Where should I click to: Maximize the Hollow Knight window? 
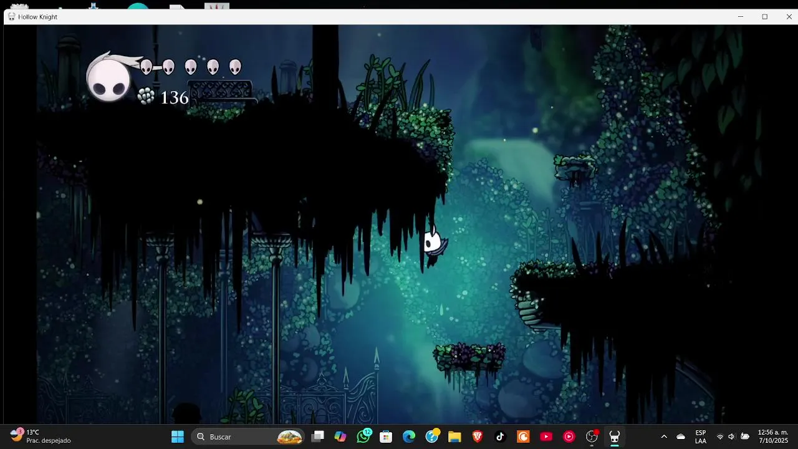[765, 17]
